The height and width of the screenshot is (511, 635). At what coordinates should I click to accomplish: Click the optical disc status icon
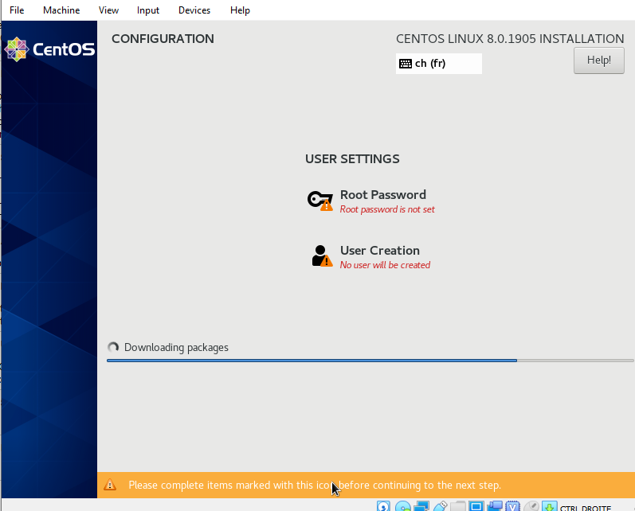[403, 506]
